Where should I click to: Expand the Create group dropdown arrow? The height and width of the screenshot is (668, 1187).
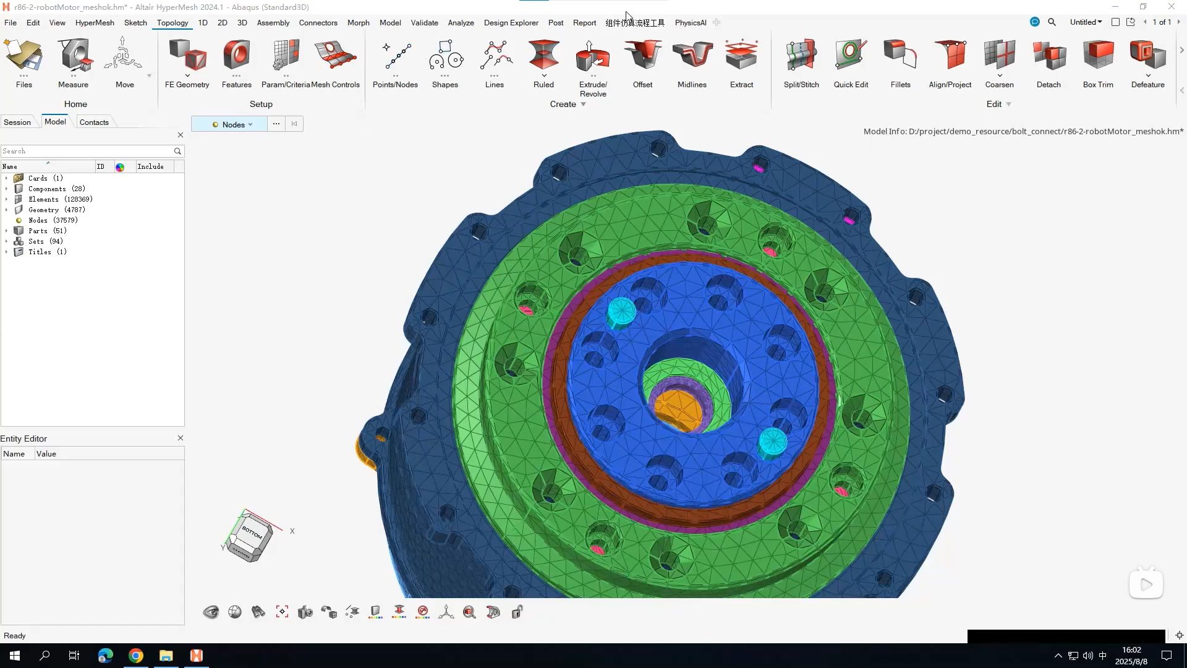coord(583,105)
